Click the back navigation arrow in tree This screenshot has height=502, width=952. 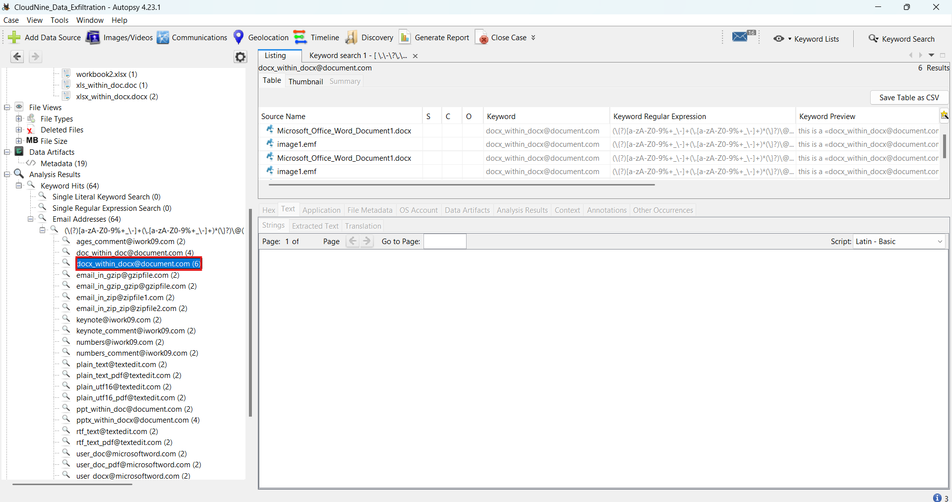(17, 57)
